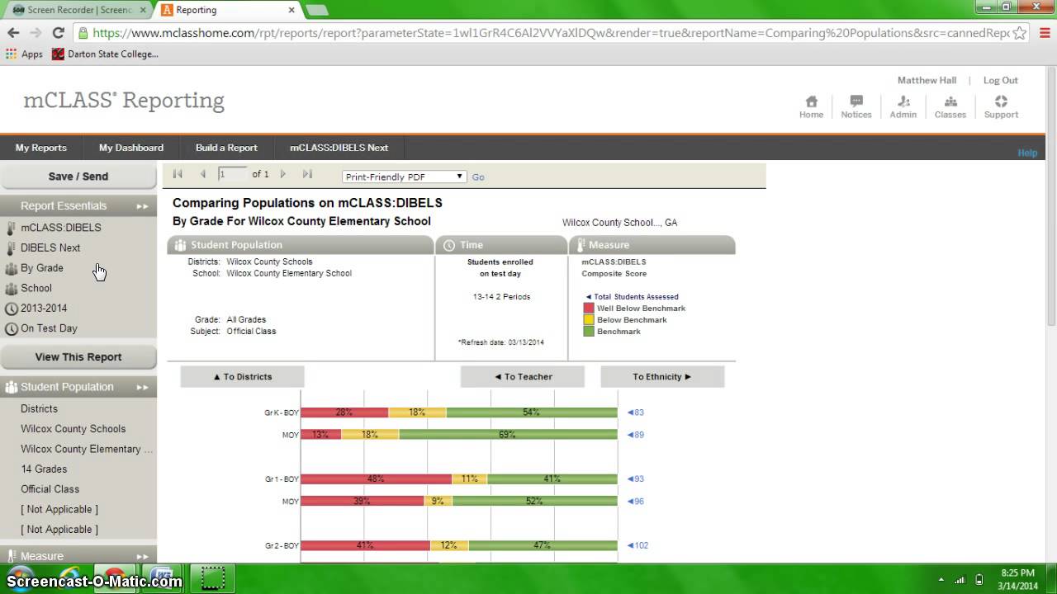Expand the Report Essentials section arrows
1057x594 pixels.
142,206
